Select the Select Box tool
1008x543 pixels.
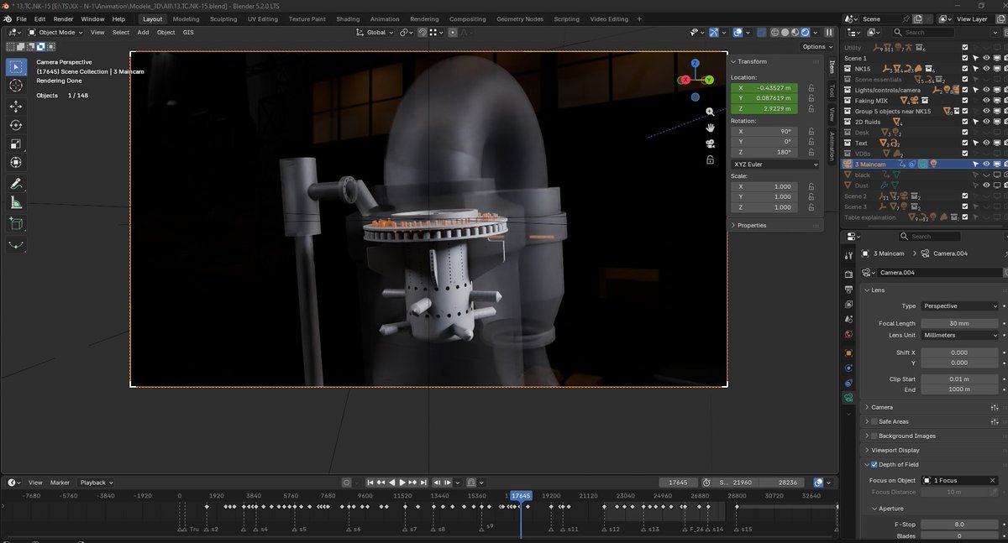(x=16, y=66)
